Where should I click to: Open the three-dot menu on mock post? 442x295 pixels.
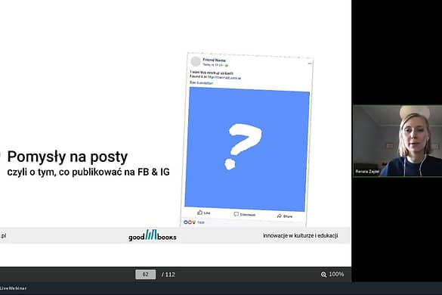(310, 64)
